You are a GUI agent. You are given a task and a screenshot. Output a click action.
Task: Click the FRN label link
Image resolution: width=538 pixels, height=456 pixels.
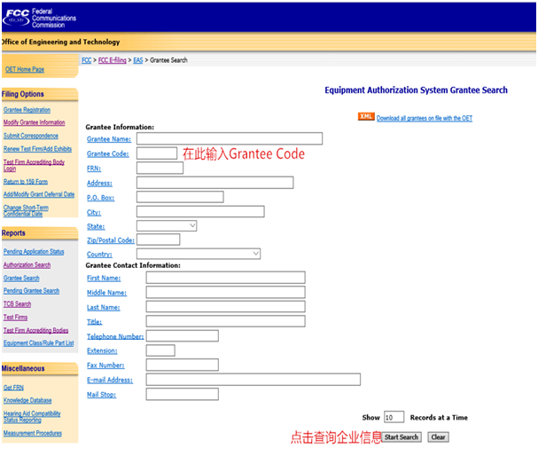pyautogui.click(x=94, y=169)
